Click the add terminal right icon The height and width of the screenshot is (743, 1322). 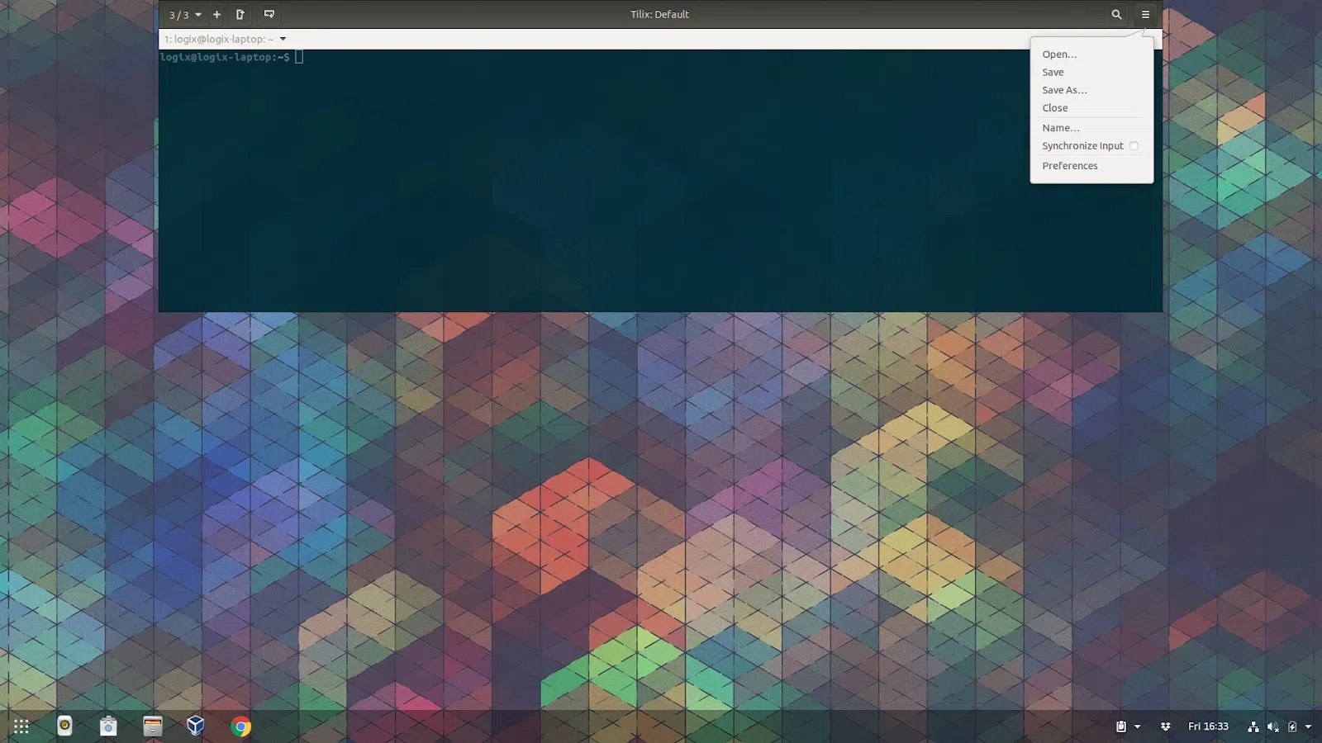pyautogui.click(x=240, y=14)
